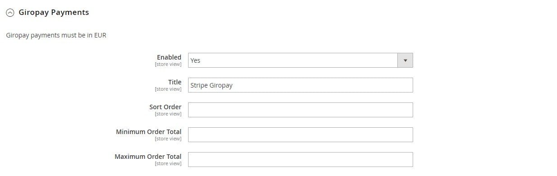Open the Enabled dropdown showing Yes

coord(300,60)
